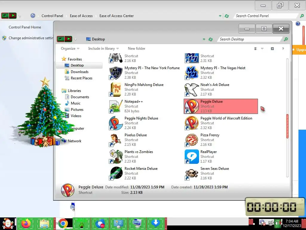Click the Ease of Access breadcrumb

(x=81, y=16)
